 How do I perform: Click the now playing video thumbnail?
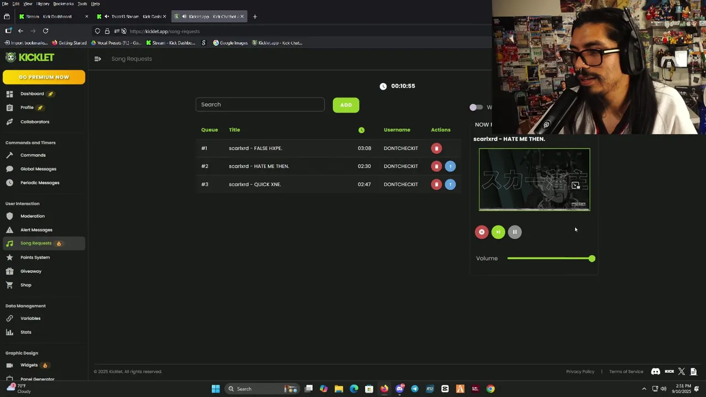coord(534,180)
